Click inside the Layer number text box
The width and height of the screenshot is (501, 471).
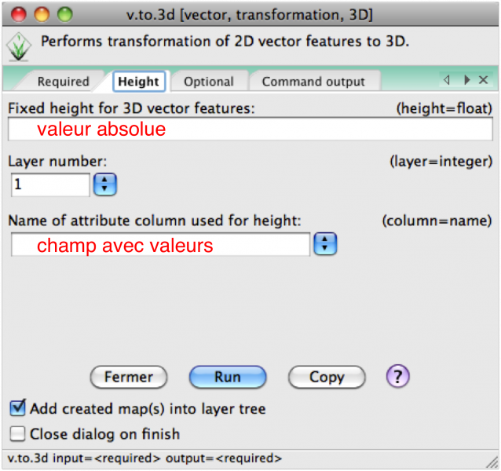tap(50, 185)
